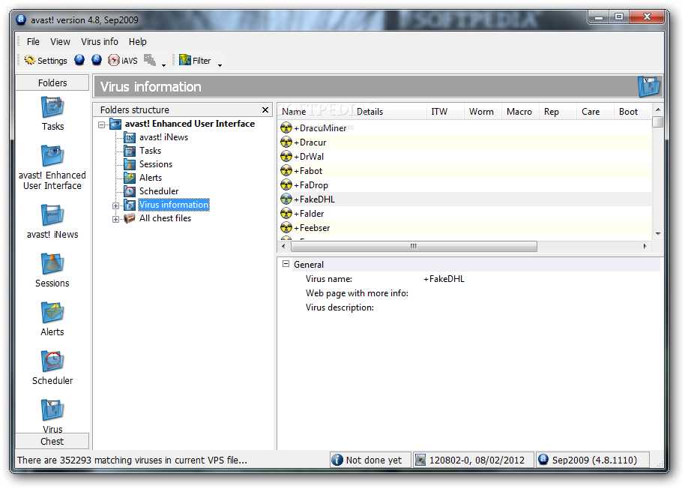Image resolution: width=685 pixels, height=489 pixels.
Task: Select Scheduler in folder tree
Action: pyautogui.click(x=159, y=191)
